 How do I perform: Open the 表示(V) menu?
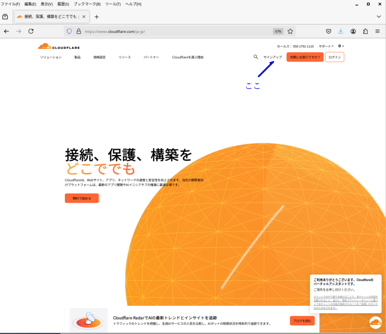(x=47, y=4)
